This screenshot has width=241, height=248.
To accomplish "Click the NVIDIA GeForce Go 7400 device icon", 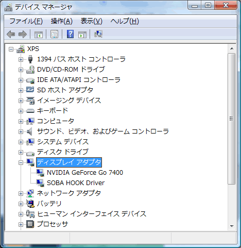I will pyautogui.click(x=40, y=173).
